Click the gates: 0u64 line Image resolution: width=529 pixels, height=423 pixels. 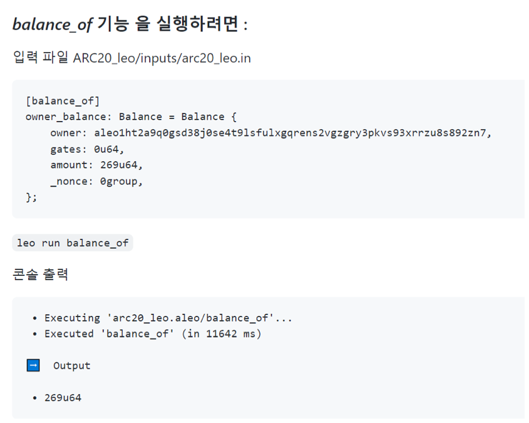click(88, 149)
